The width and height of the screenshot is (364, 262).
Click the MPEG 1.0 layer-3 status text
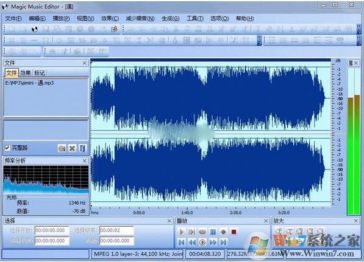coord(138,254)
